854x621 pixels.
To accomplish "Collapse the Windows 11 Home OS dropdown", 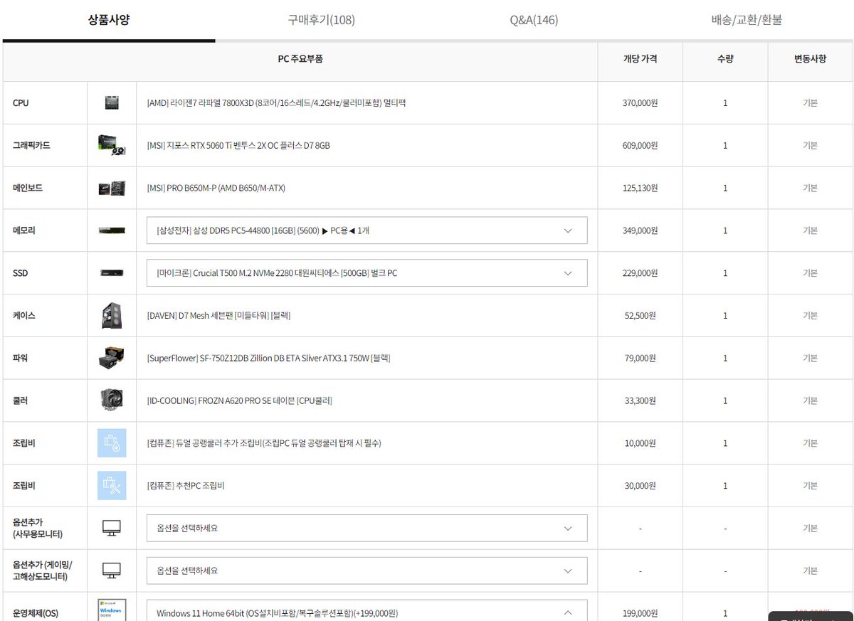I will coord(367,611).
